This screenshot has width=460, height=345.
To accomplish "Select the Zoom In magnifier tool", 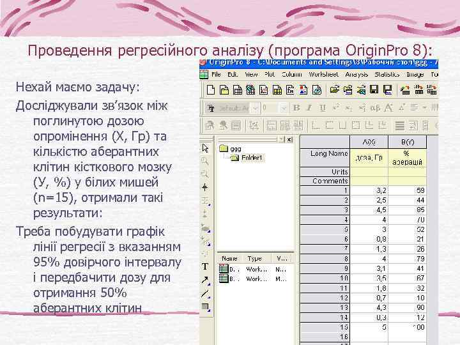I will (x=205, y=161).
